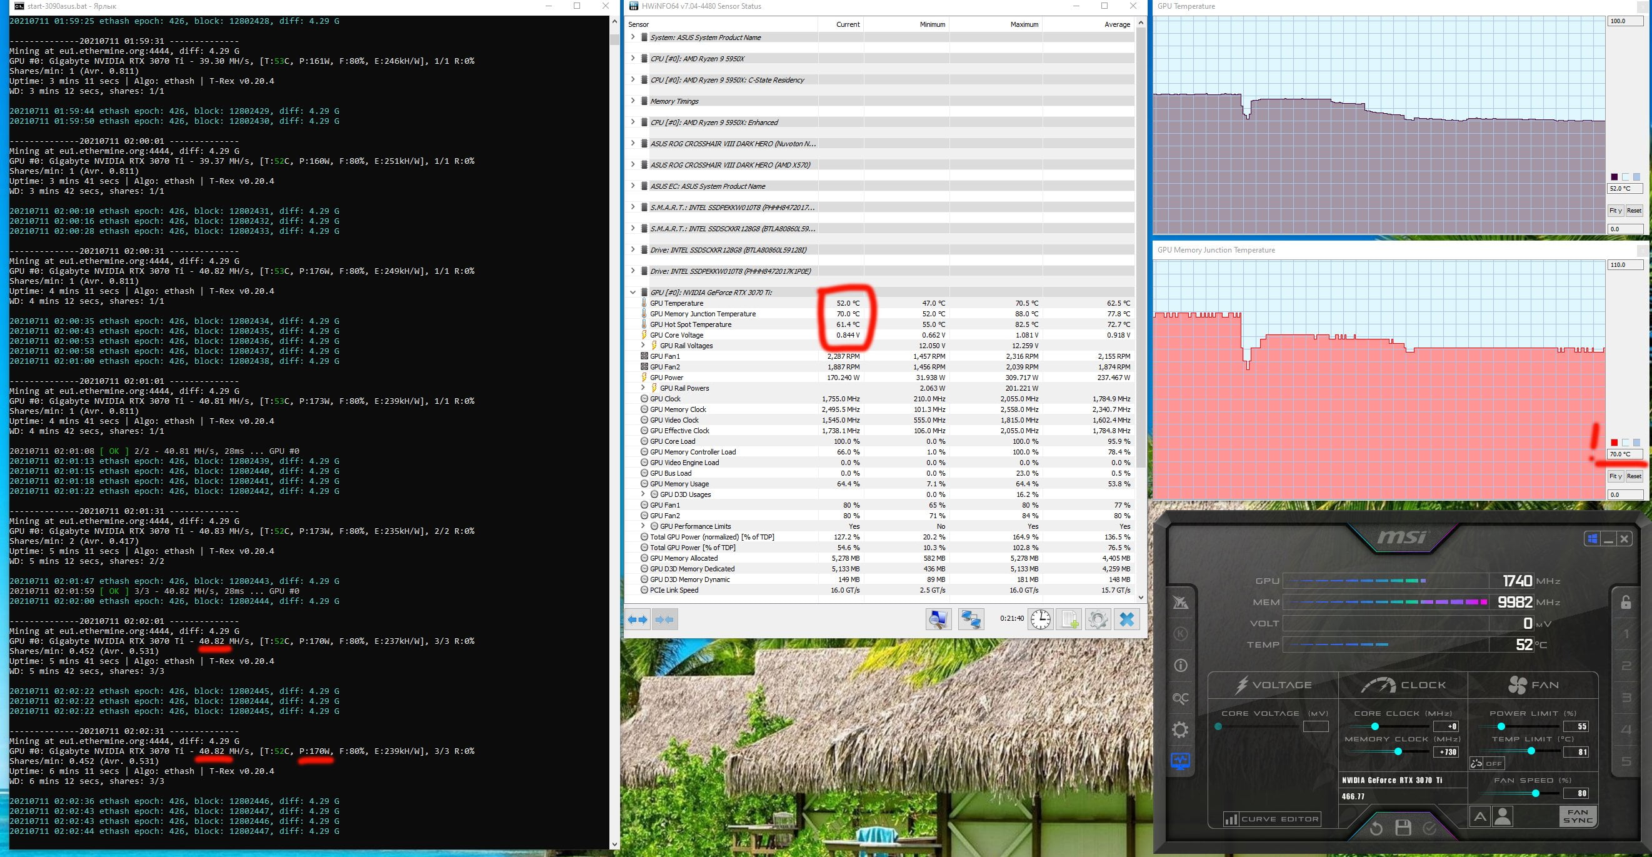Viewport: 1652px width, 857px height.
Task: Select Afterburner profile slot 2
Action: tap(1626, 666)
